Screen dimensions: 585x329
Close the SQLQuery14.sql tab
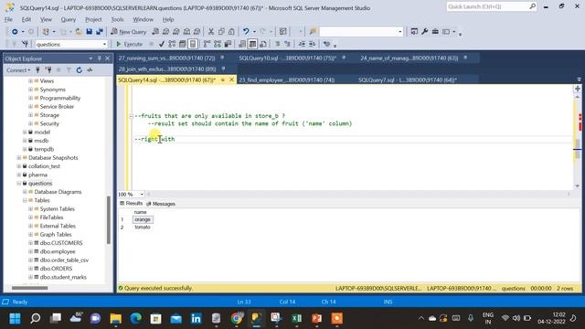[231, 80]
